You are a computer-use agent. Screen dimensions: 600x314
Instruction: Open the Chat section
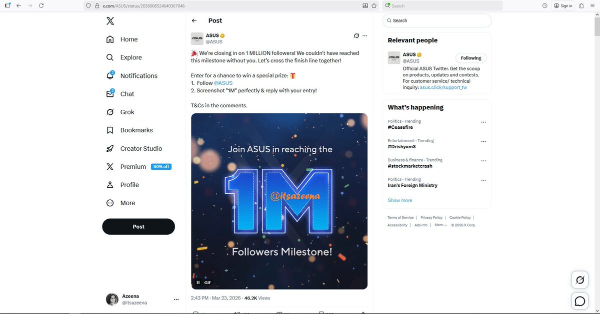[120, 94]
